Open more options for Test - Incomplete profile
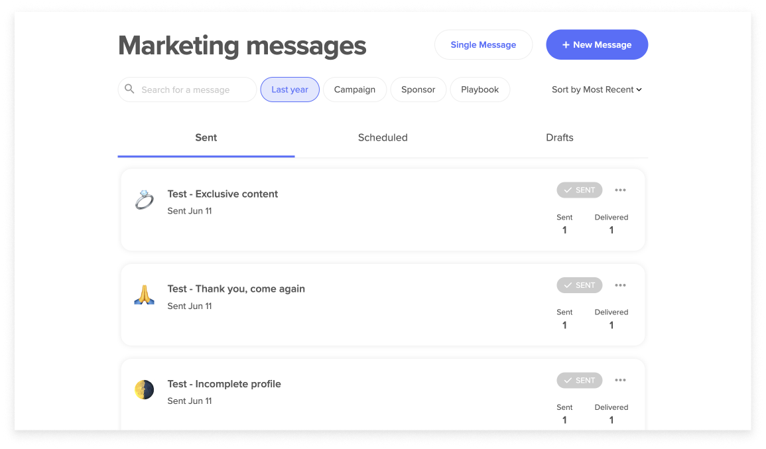This screenshot has height=449, width=766. click(x=620, y=380)
